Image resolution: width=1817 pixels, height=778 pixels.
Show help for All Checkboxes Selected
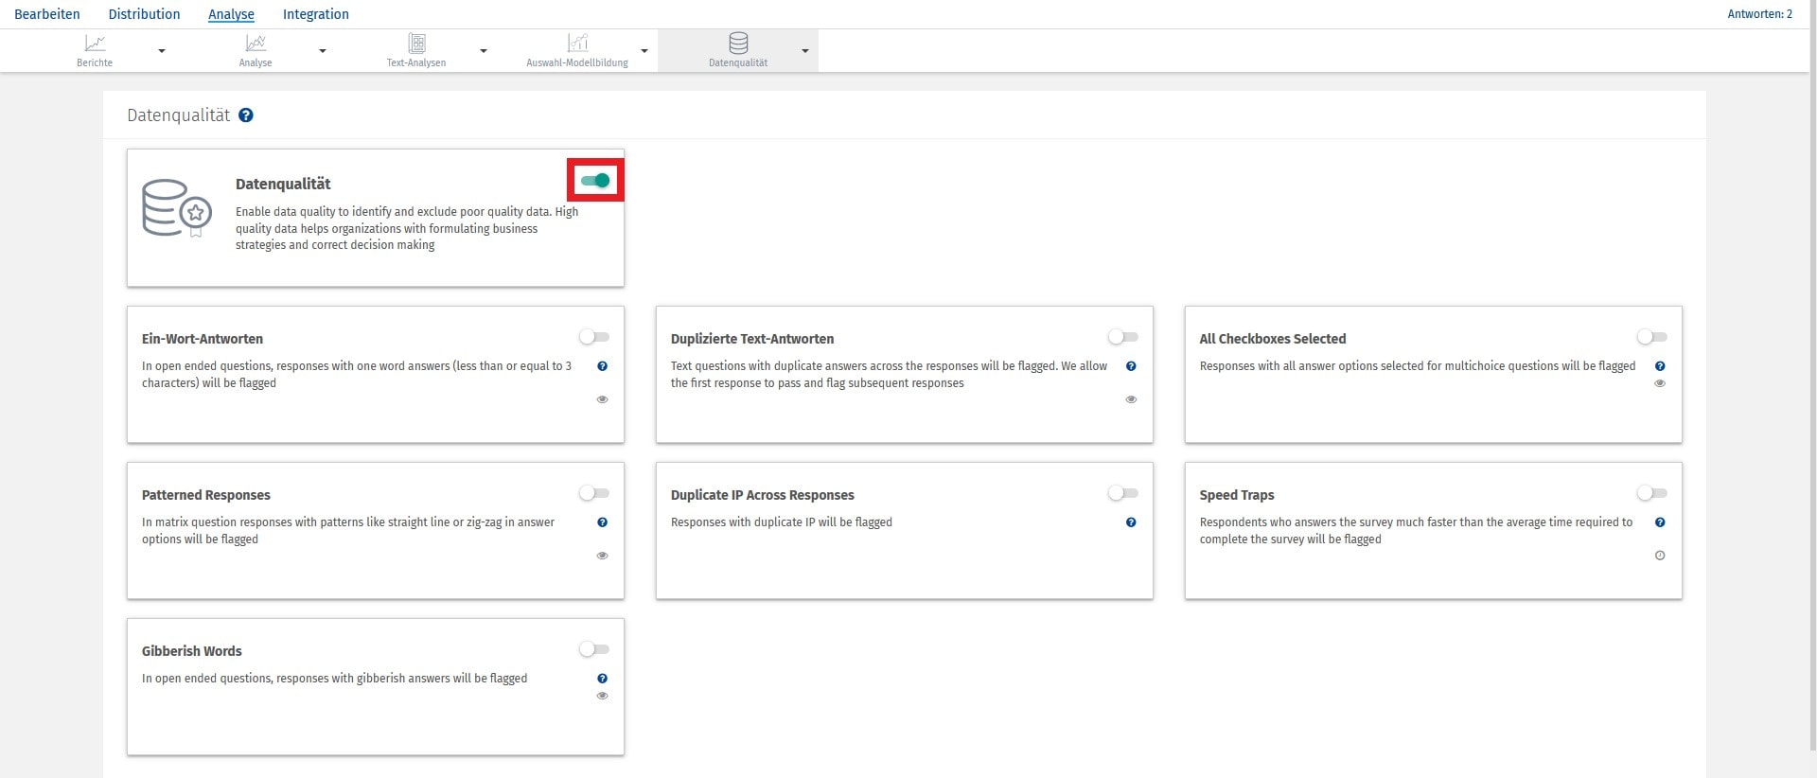pyautogui.click(x=1660, y=366)
